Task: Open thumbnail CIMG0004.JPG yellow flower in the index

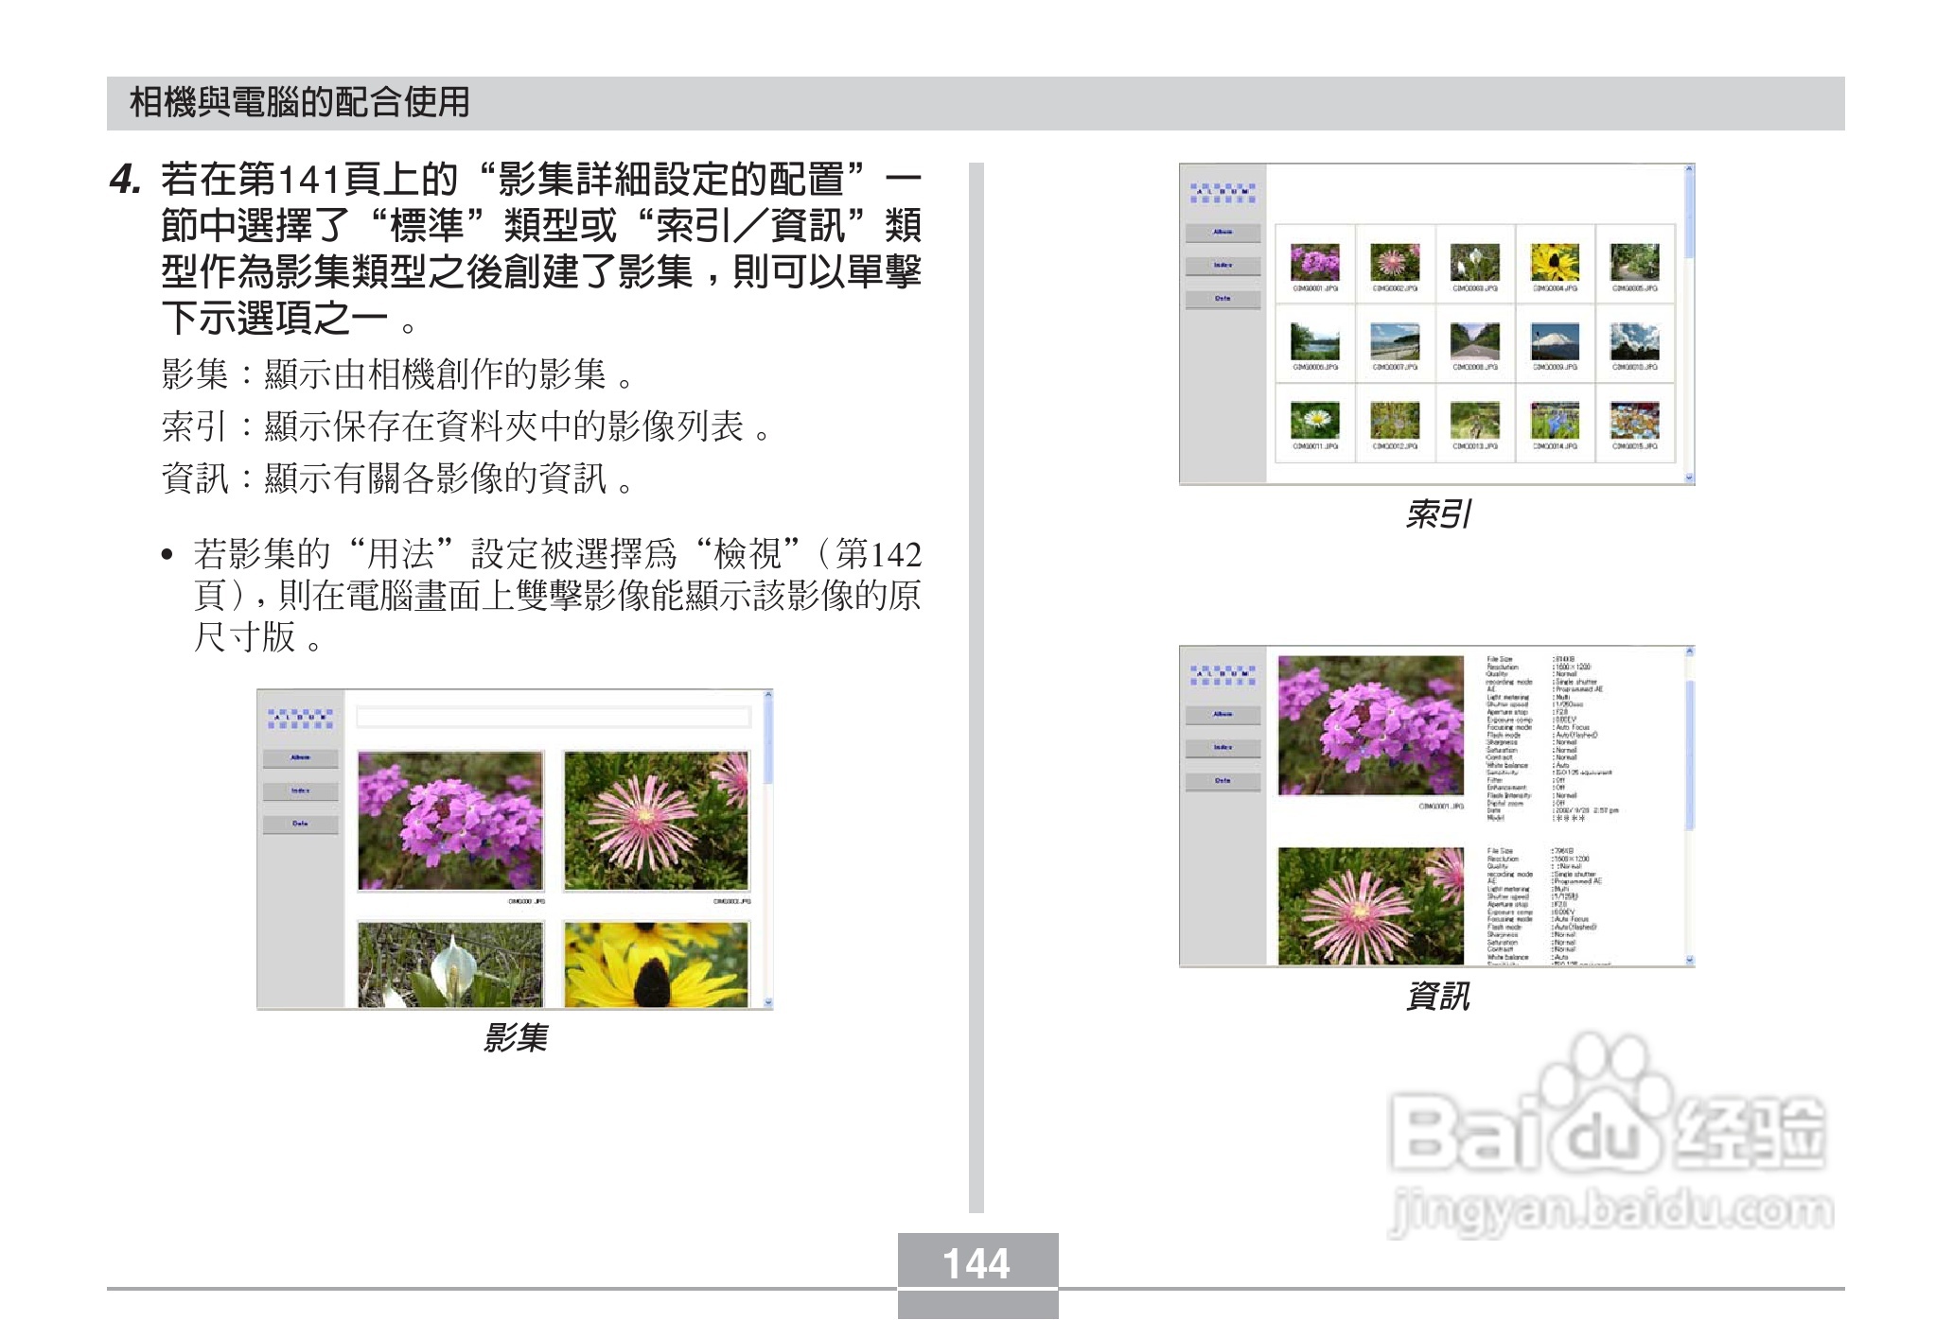Action: click(1555, 263)
